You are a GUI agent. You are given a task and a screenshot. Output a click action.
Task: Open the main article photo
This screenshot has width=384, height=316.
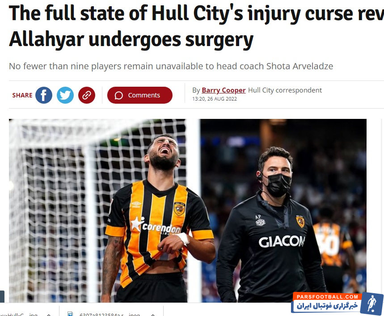(188, 211)
